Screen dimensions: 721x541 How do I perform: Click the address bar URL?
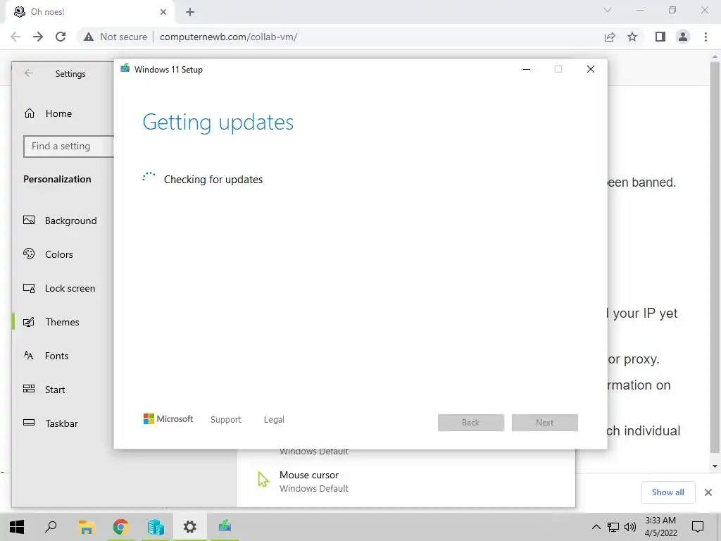(229, 37)
